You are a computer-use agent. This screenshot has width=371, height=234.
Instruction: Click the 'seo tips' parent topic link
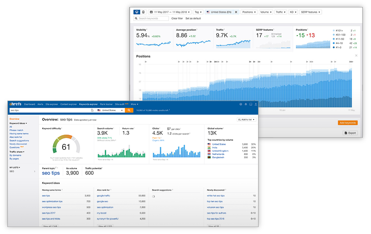pos(51,173)
